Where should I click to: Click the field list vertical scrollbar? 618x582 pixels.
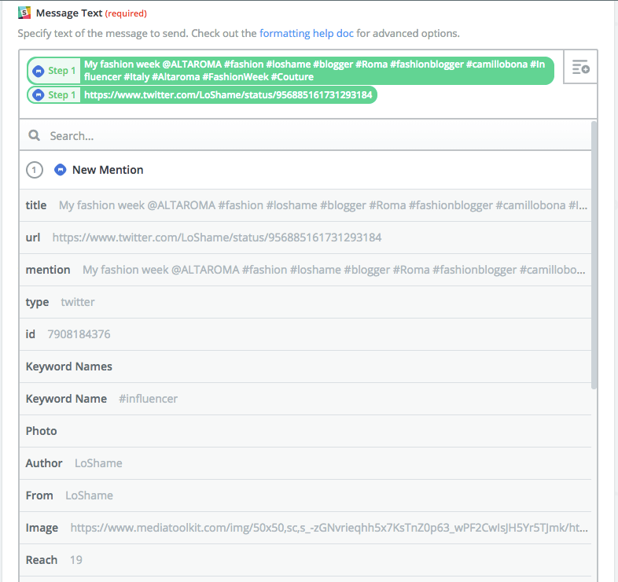594,255
